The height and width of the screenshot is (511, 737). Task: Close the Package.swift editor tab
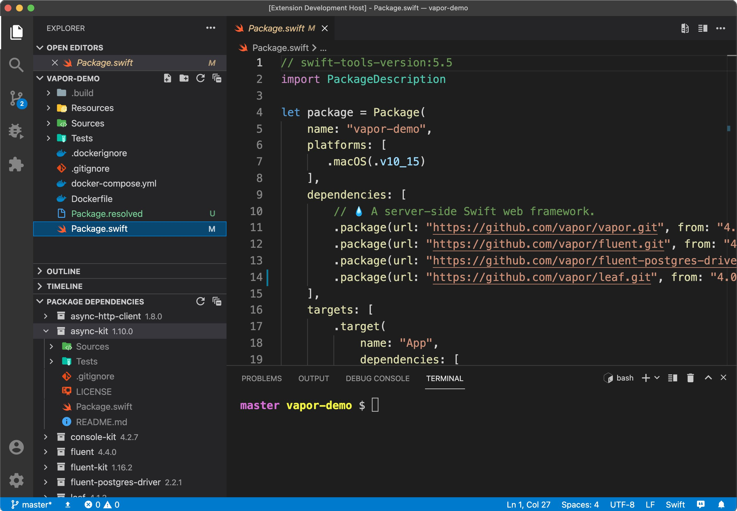(325, 28)
